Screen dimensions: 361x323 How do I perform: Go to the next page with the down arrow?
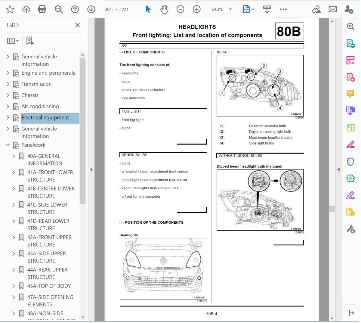point(91,9)
